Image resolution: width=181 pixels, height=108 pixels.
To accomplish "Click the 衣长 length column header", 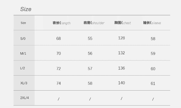I will (x=62, y=23).
